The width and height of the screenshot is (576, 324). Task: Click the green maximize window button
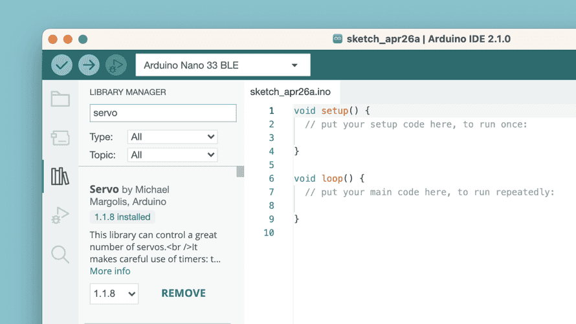point(83,39)
